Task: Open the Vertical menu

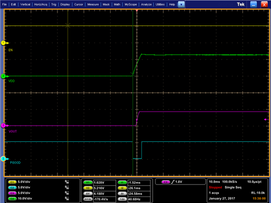Action: coord(25,4)
